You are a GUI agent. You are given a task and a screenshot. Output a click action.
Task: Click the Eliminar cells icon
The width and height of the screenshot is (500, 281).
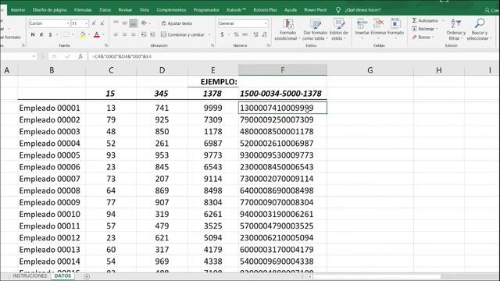tap(378, 24)
